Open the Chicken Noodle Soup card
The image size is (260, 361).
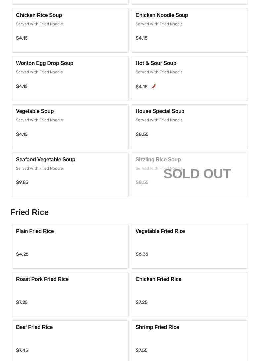coord(190,31)
